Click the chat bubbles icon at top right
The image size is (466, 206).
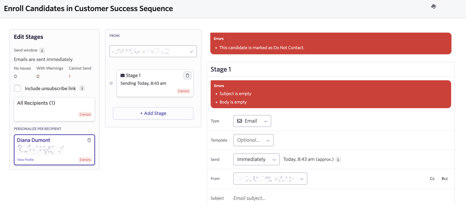[x=434, y=7]
